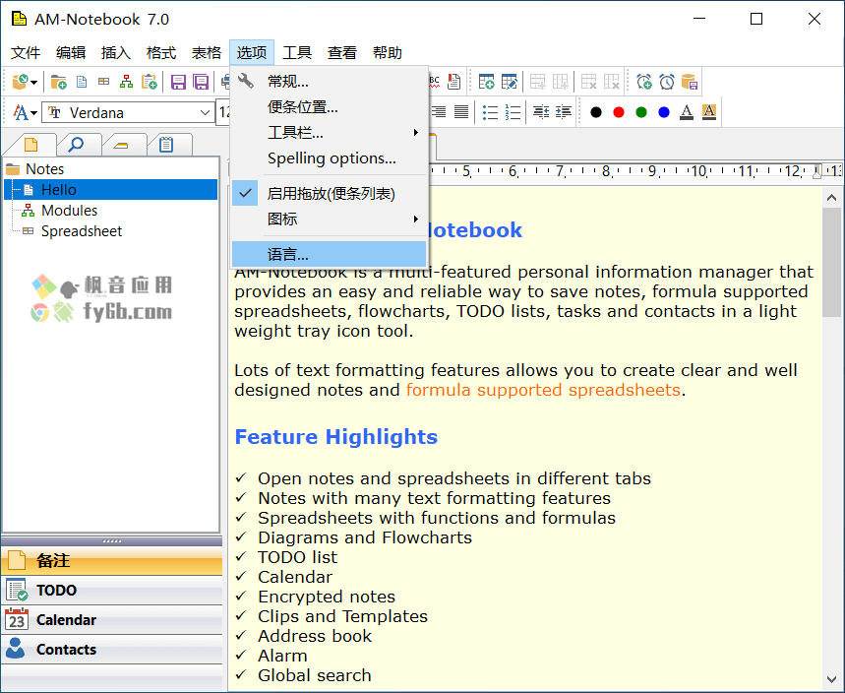
Task: Open the Verdana font name dropdown
Action: [205, 113]
